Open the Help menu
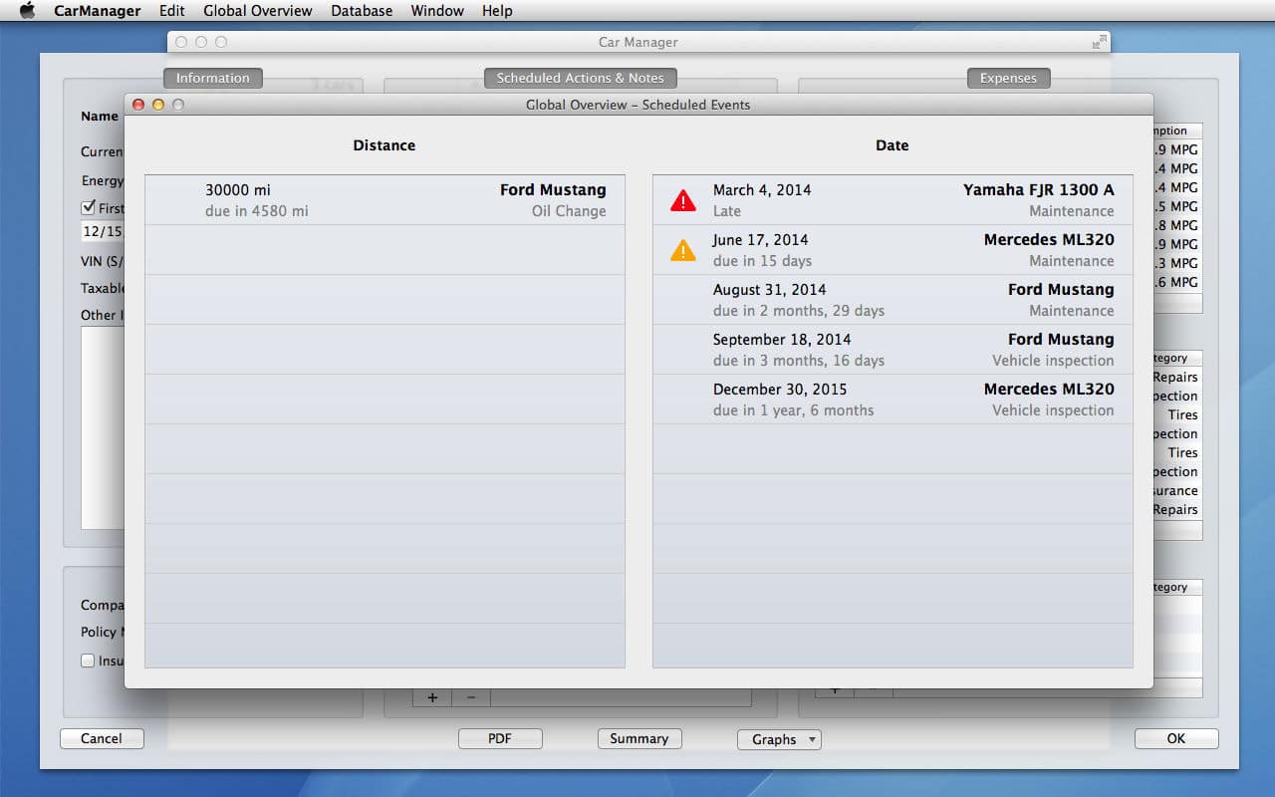 pyautogui.click(x=497, y=11)
